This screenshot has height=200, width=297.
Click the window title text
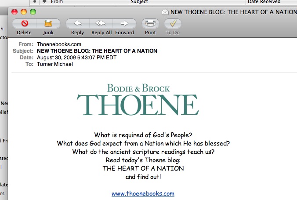tap(234, 12)
